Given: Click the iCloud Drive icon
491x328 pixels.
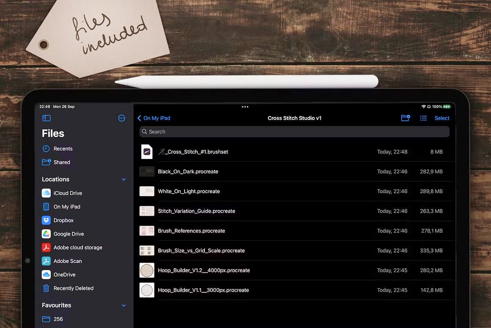Looking at the screenshot, I should point(46,193).
